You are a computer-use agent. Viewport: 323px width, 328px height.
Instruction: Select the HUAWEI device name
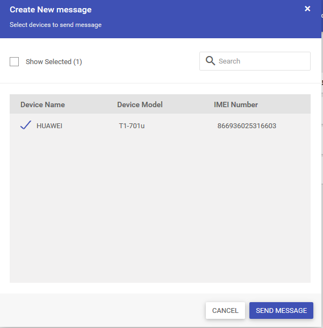click(49, 126)
